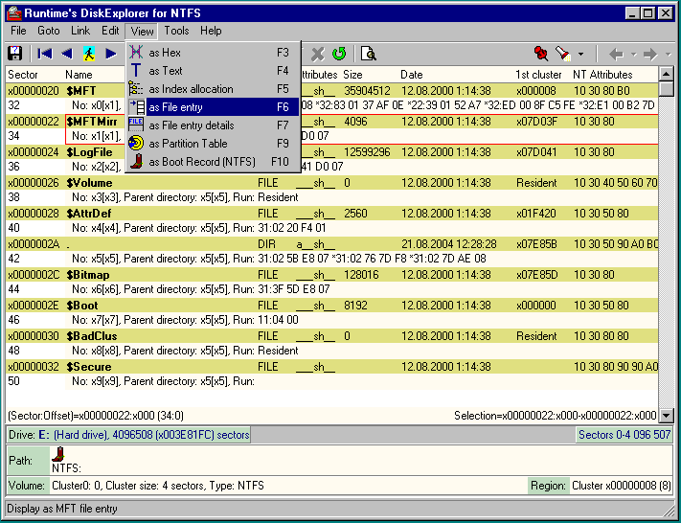Click first cluster value x07E85D
681x523 pixels.
pos(536,275)
